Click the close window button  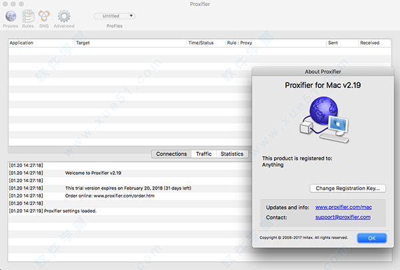tap(5, 4)
